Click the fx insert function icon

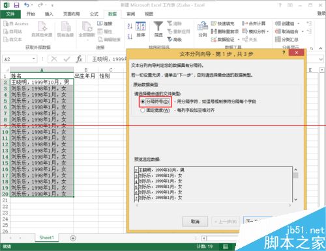pos(79,59)
